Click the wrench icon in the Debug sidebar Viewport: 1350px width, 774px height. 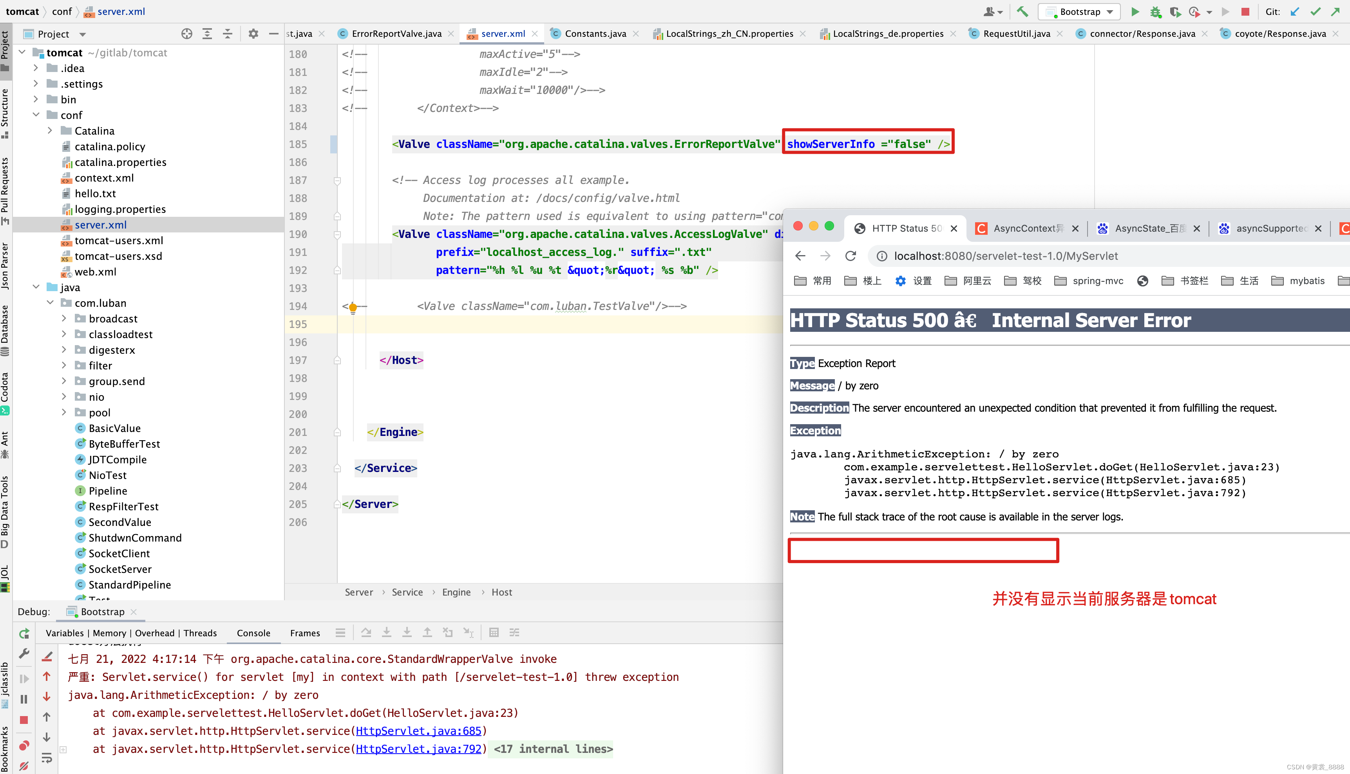pyautogui.click(x=24, y=654)
